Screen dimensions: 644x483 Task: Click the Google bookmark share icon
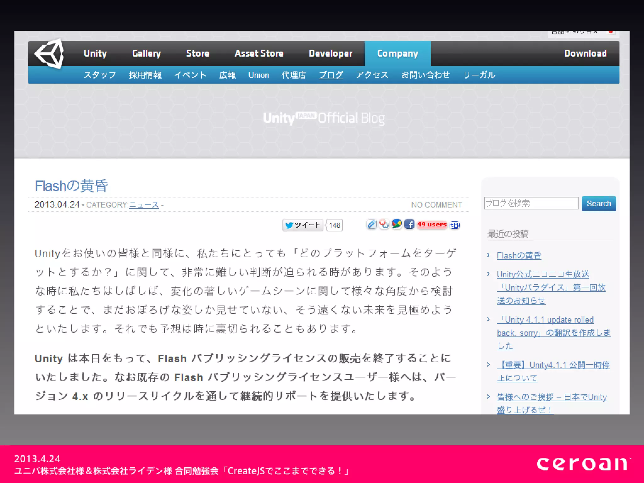[x=397, y=224]
